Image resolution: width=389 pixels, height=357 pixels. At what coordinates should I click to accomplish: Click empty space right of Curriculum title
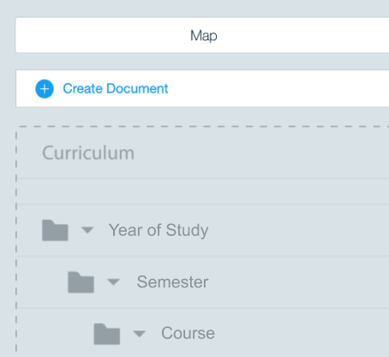[x=261, y=153]
